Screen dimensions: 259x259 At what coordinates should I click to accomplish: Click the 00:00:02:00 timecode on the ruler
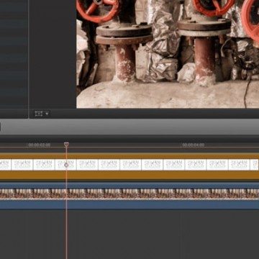(39, 145)
